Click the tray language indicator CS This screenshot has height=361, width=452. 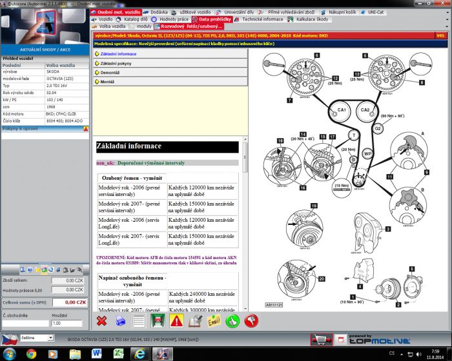click(392, 353)
